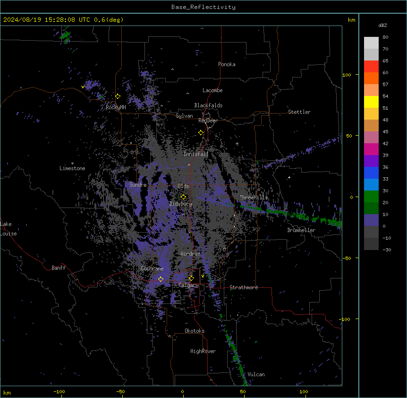Click the Olds town label
Screen dimensions: 407x398
click(x=183, y=186)
